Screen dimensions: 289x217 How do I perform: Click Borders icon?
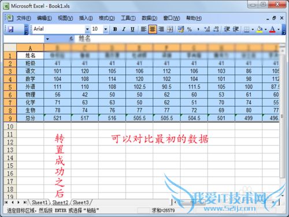pyautogui.click(x=247, y=30)
